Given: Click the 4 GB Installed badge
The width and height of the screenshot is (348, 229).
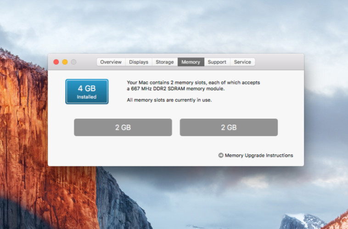Looking at the screenshot, I should pyautogui.click(x=87, y=92).
